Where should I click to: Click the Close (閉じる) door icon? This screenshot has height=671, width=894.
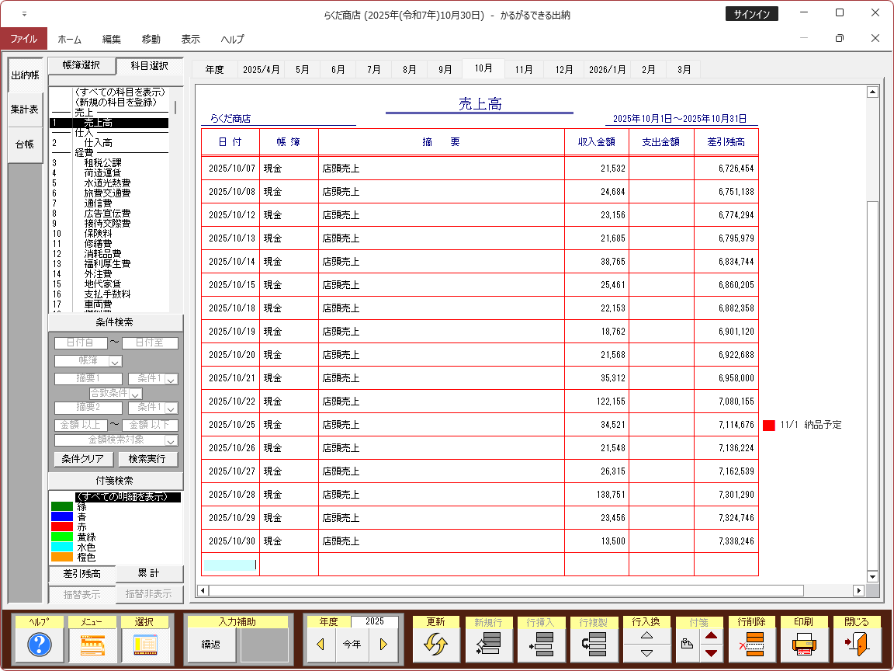point(857,645)
